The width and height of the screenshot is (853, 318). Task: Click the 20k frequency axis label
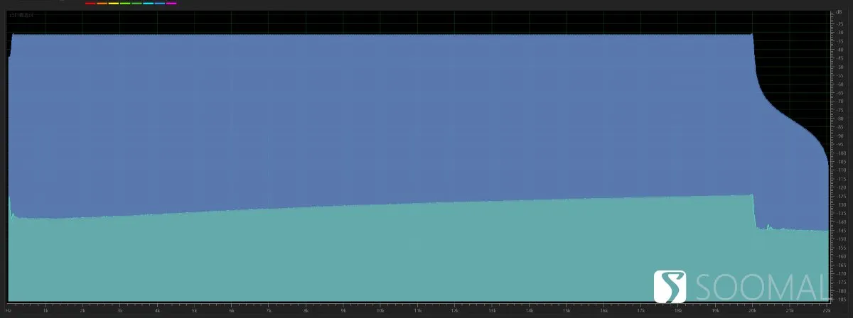point(753,310)
